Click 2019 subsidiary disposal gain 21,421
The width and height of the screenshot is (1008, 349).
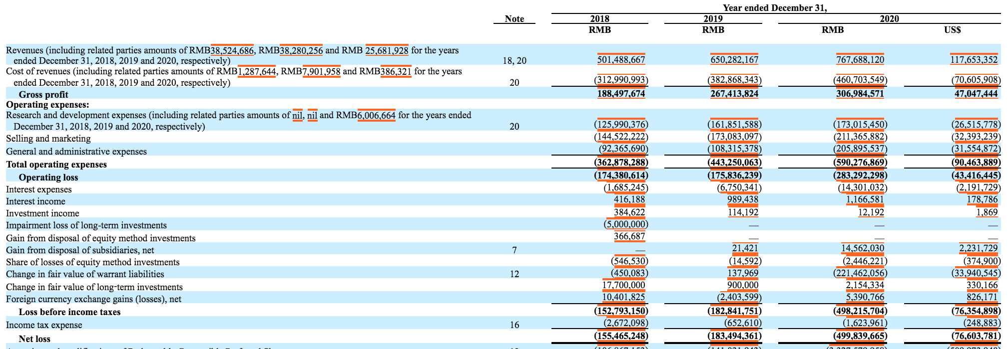point(744,248)
